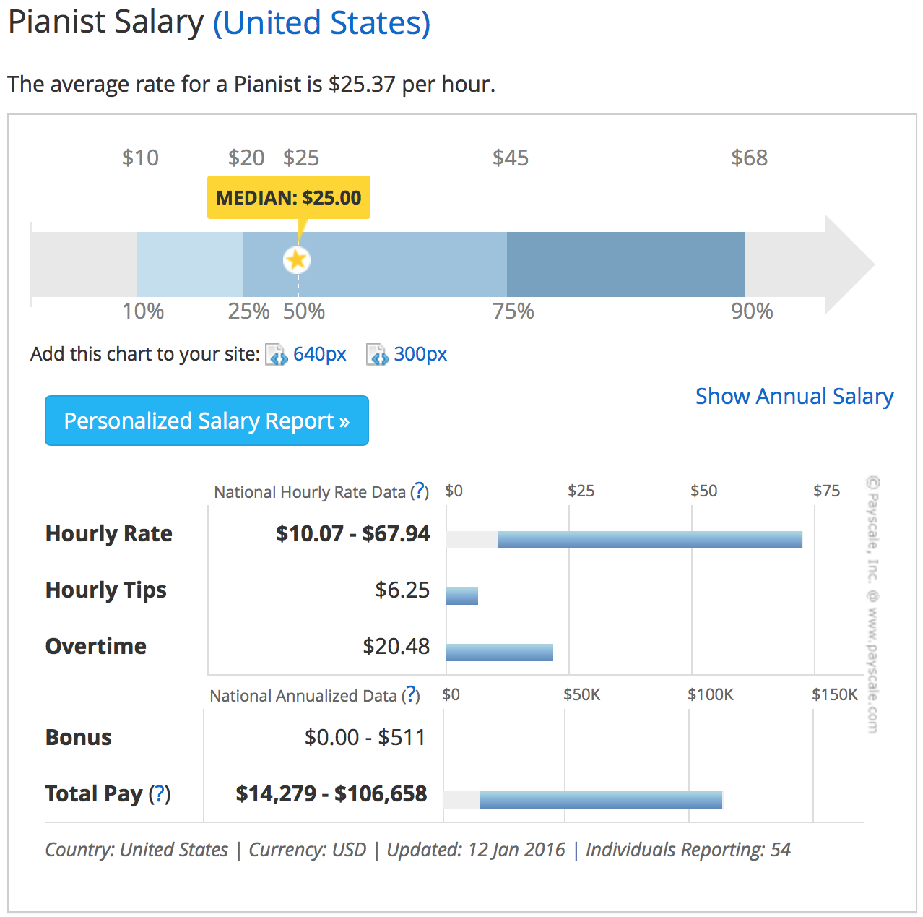Click the lightest blue 10%–25% percentile segment
The height and width of the screenshot is (917, 923).
[x=189, y=264]
